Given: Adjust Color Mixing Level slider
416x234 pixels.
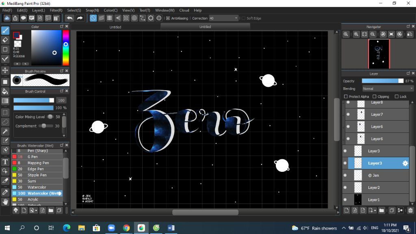Looking at the screenshot, I should (50, 117).
